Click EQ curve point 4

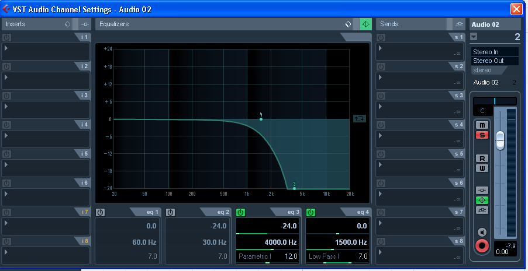[x=261, y=119]
